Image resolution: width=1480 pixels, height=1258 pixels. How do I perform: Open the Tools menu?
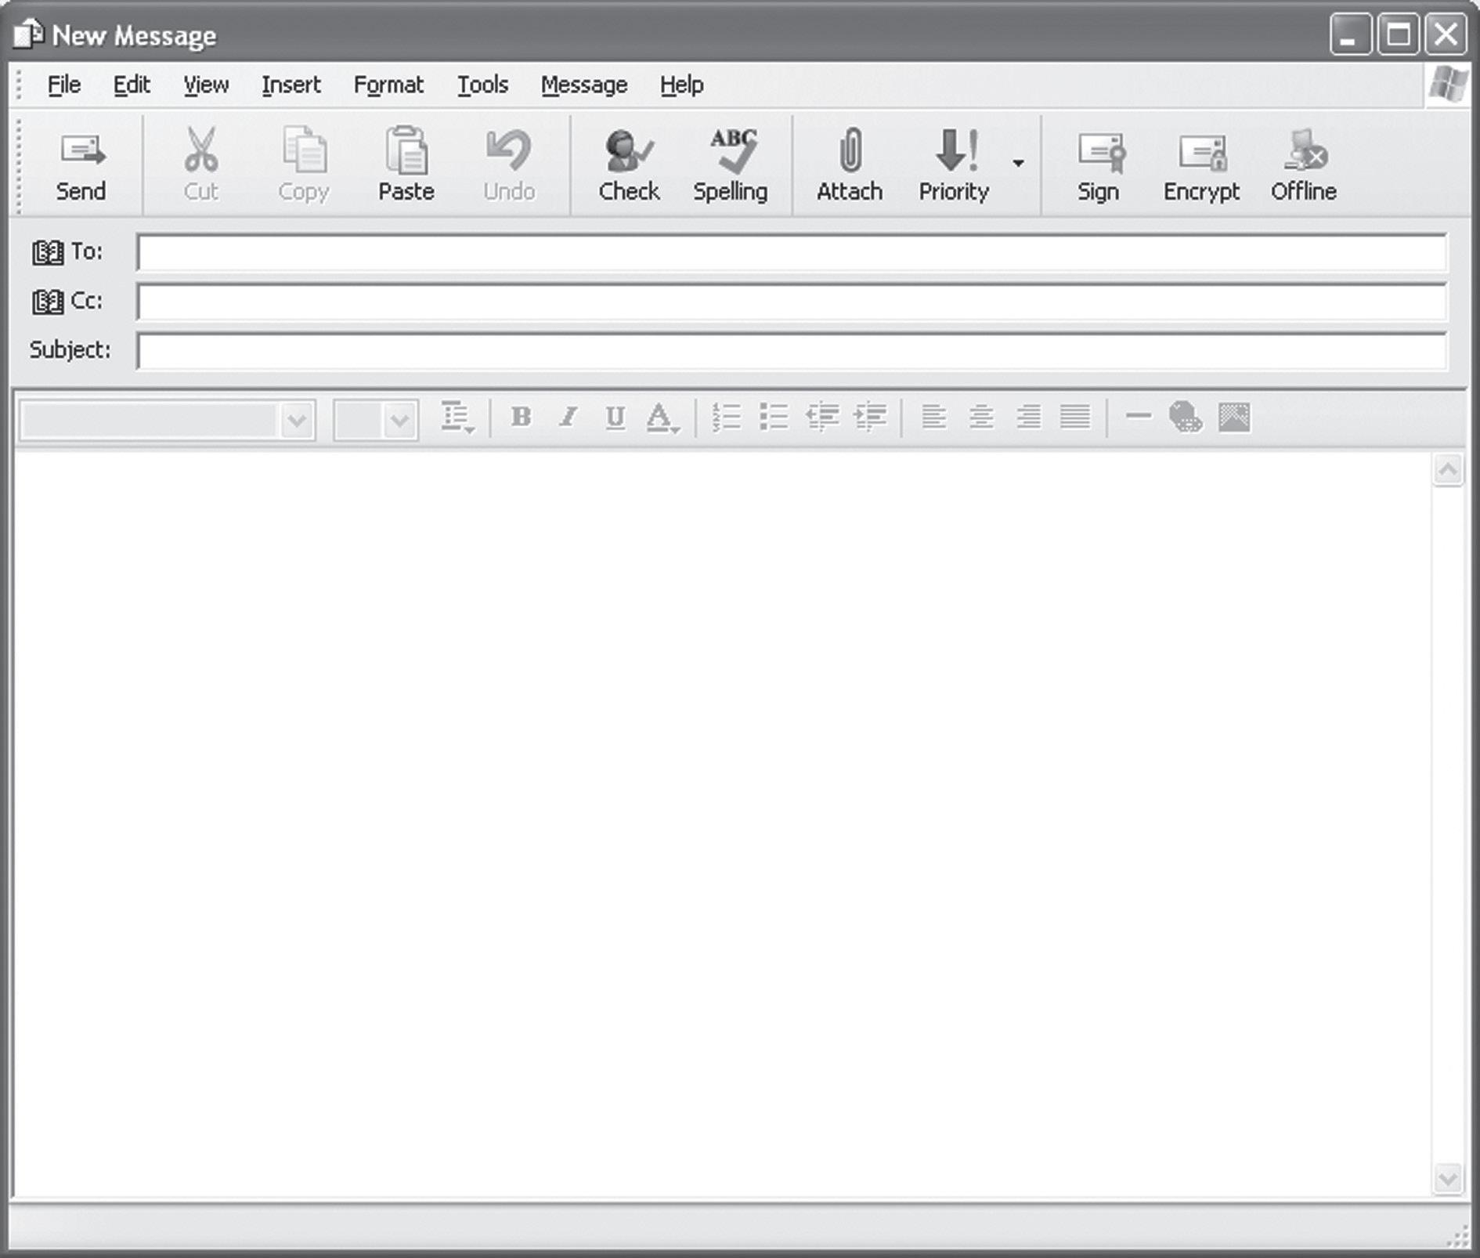click(x=483, y=85)
